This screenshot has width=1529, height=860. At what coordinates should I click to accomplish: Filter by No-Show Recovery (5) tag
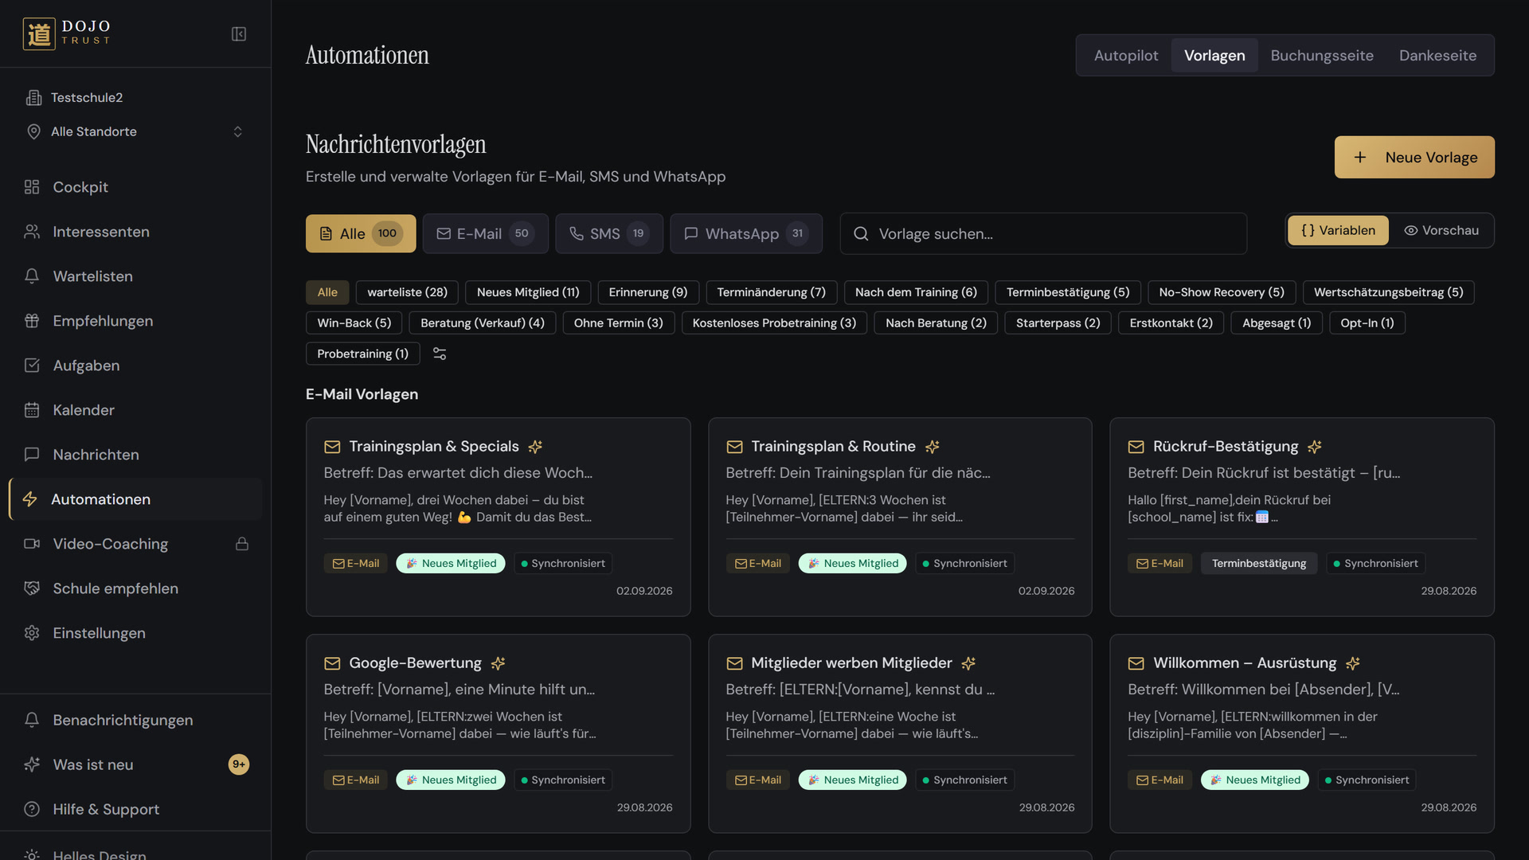[x=1222, y=292]
